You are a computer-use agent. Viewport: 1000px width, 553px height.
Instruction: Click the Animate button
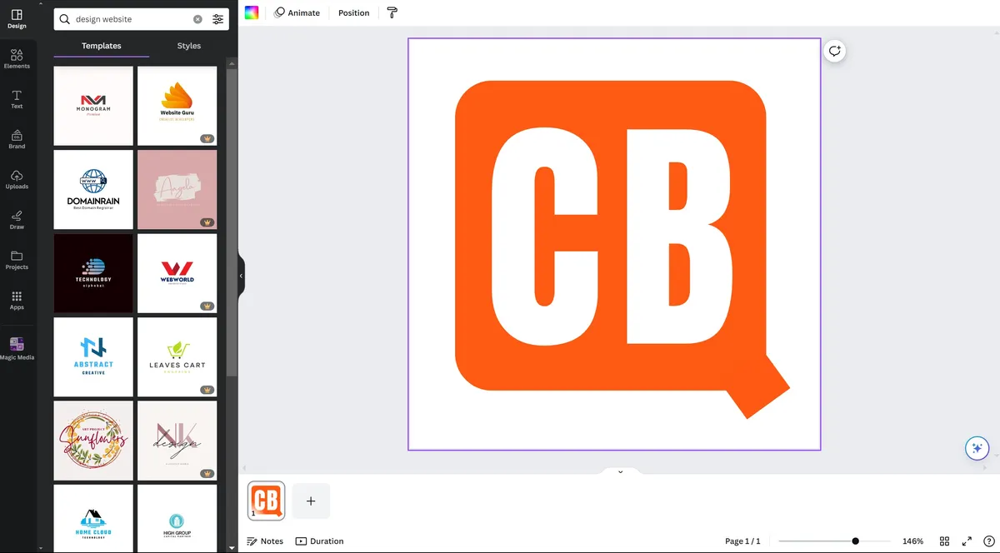(297, 12)
